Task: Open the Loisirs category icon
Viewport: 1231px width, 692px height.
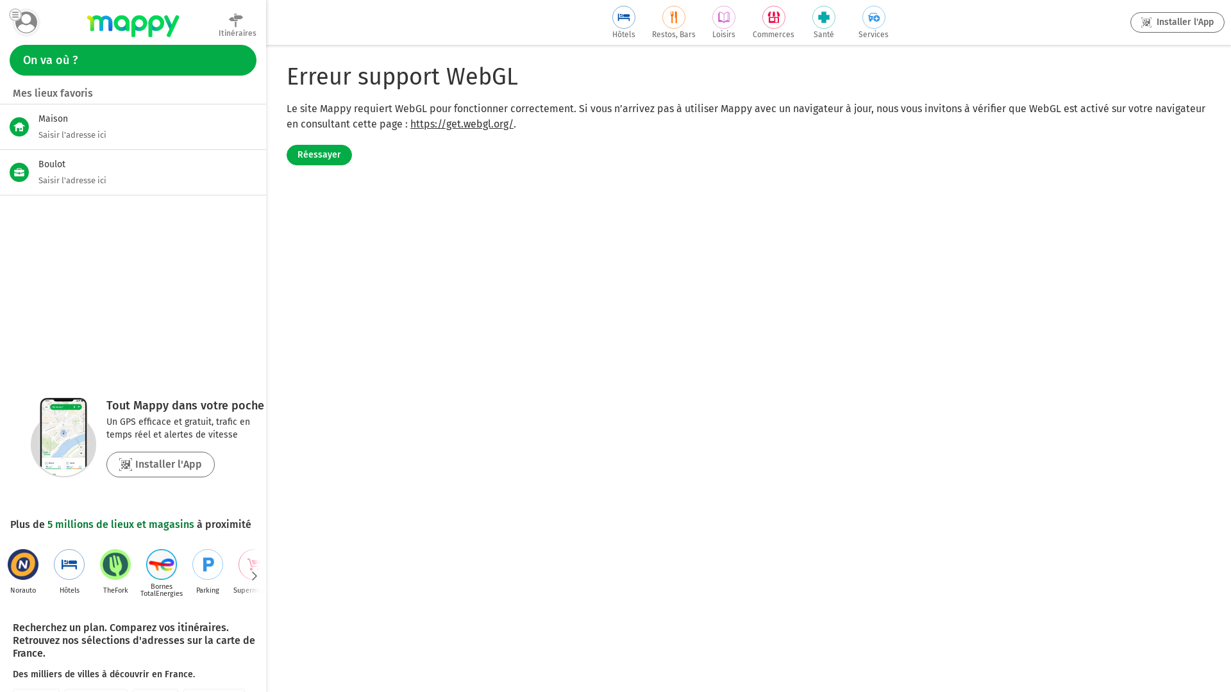Action: pyautogui.click(x=723, y=18)
